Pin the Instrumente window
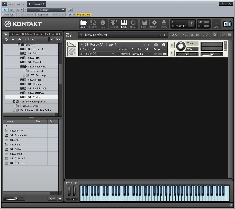The width and height of the screenshot is (235, 209). pos(222,4)
